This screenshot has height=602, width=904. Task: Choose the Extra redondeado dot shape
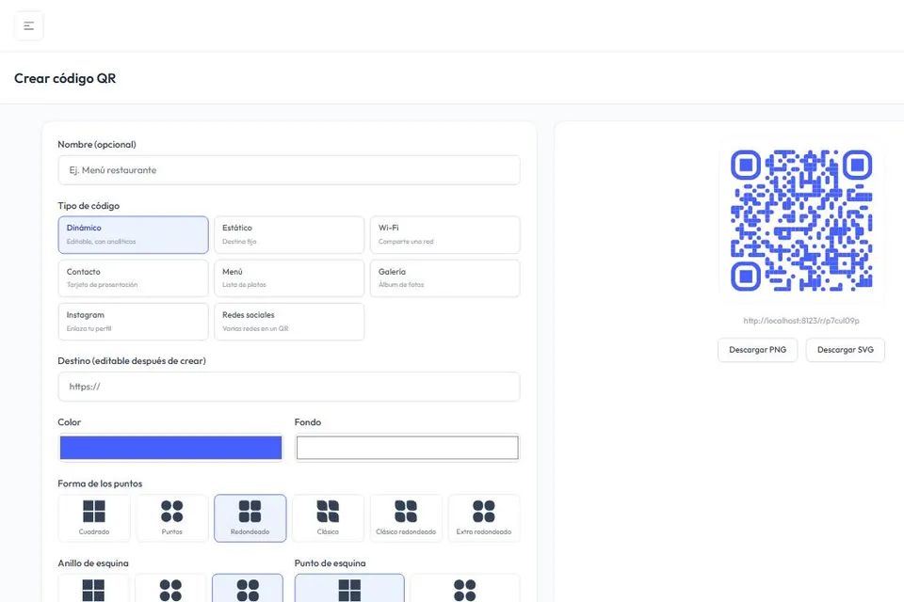point(484,518)
